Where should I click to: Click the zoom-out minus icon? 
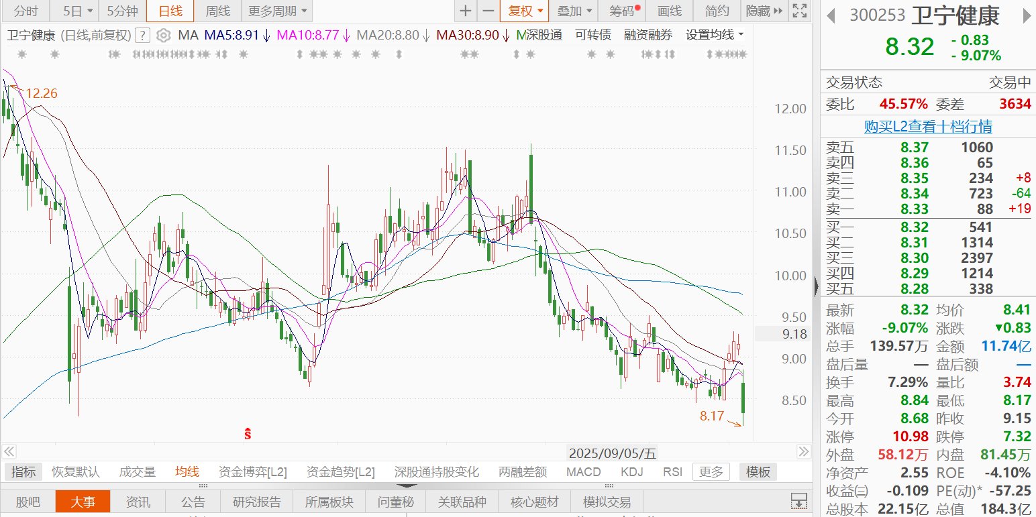coord(488,11)
